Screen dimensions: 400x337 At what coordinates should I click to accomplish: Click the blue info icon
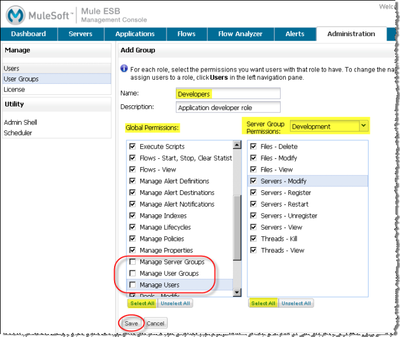coord(124,69)
